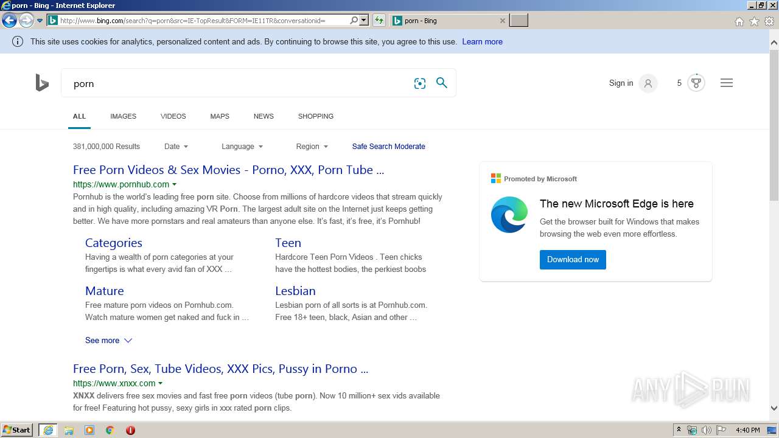The width and height of the screenshot is (779, 438).
Task: Switch to the SHOPPING tab
Action: coord(316,116)
